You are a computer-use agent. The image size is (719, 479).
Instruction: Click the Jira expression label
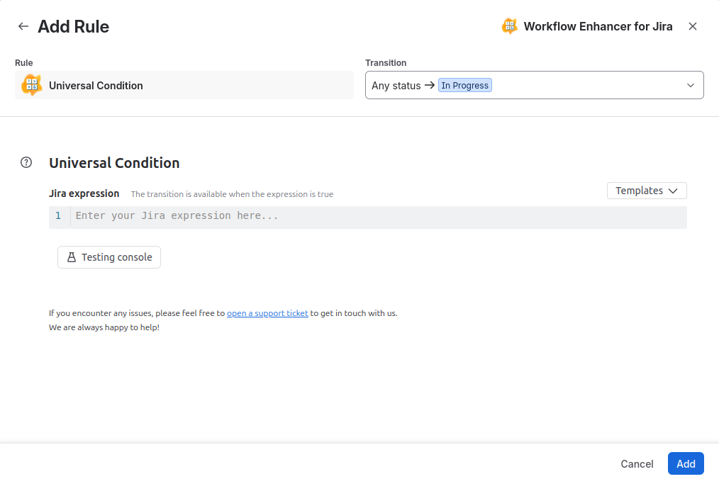point(84,193)
